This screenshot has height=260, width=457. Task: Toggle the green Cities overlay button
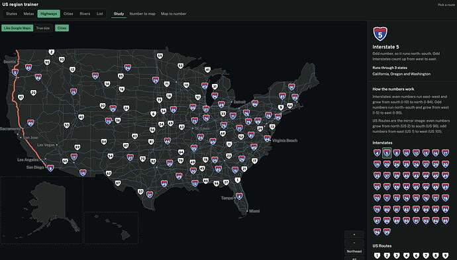pyautogui.click(x=62, y=28)
